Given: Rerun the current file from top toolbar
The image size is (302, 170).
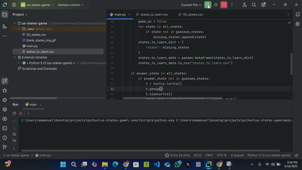Looking at the screenshot, I should pyautogui.click(x=208, y=5).
